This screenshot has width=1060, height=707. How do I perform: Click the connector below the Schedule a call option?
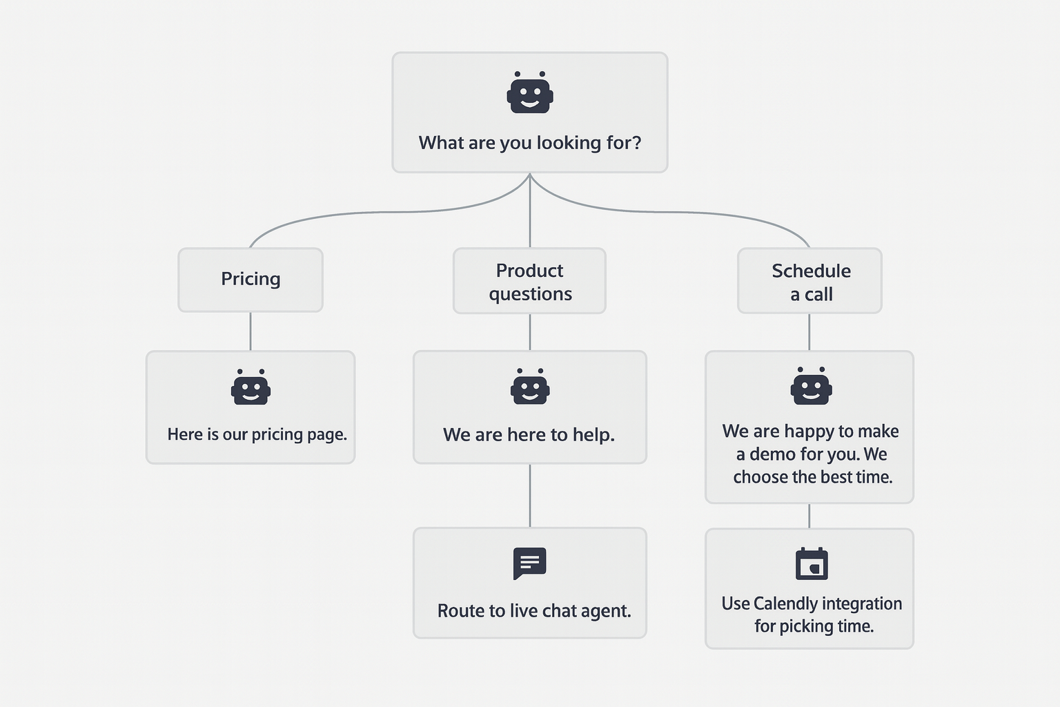point(809,332)
